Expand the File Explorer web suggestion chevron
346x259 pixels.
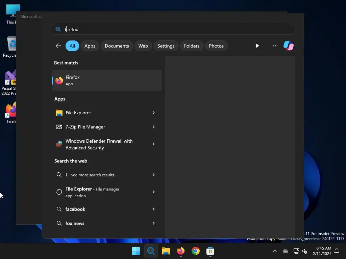pyautogui.click(x=154, y=192)
